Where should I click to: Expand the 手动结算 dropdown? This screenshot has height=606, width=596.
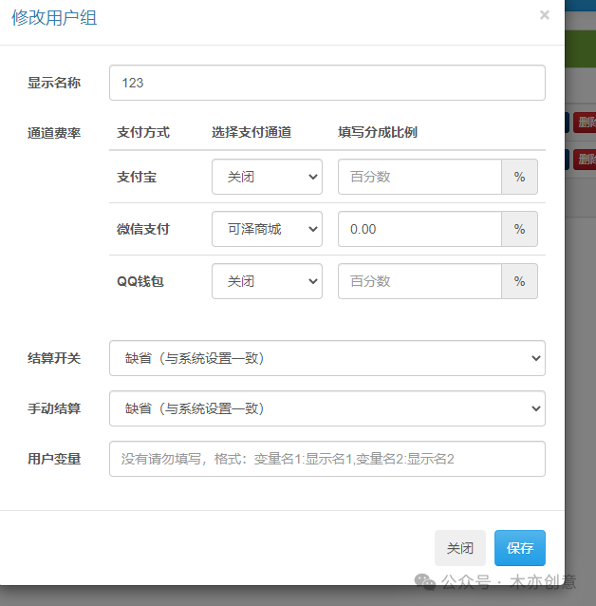pos(327,408)
